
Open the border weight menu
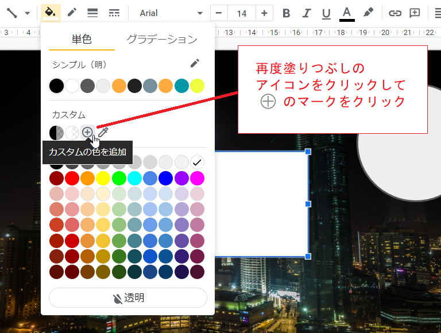[x=92, y=13]
